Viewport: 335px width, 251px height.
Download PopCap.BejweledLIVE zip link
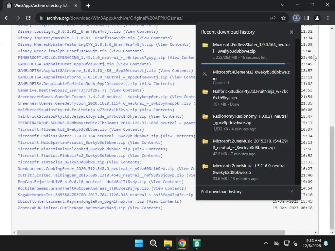pyautogui.click(x=82, y=182)
